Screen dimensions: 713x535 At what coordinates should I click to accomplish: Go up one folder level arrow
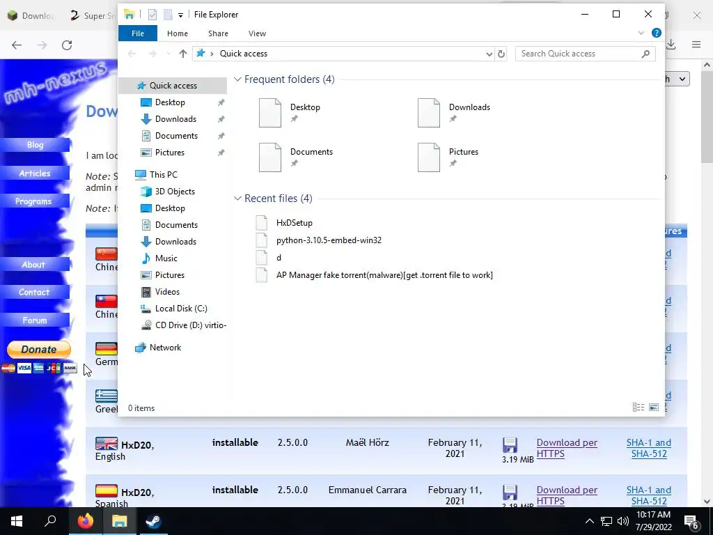tap(183, 54)
